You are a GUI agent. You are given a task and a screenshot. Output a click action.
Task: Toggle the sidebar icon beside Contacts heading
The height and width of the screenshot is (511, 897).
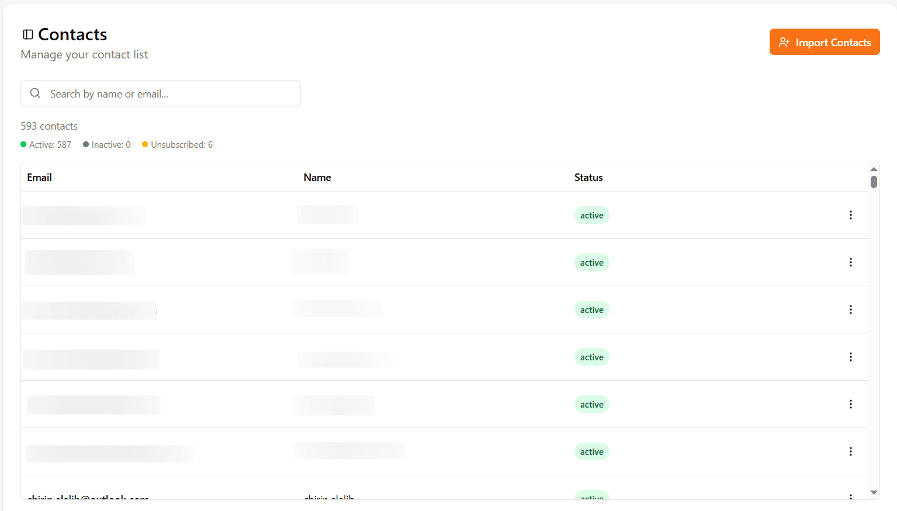(x=27, y=34)
